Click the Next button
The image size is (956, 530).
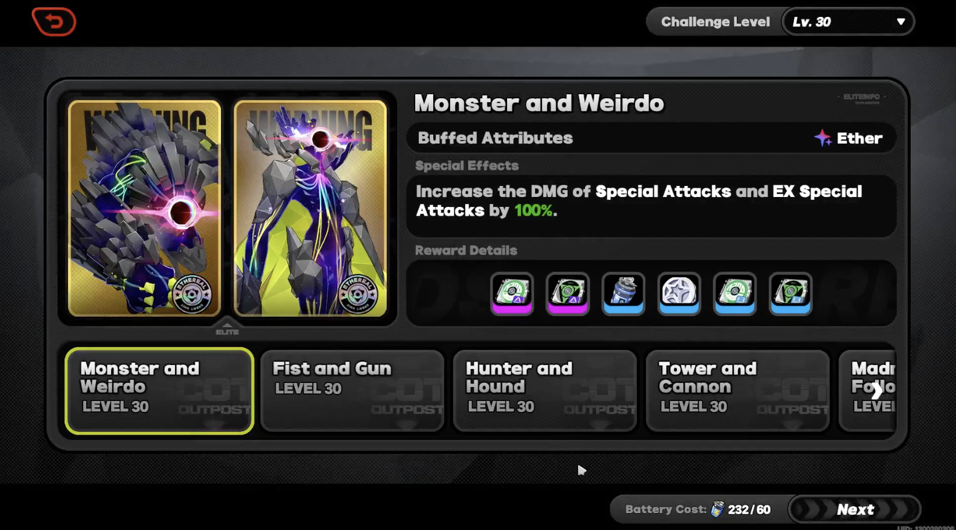pyautogui.click(x=855, y=510)
